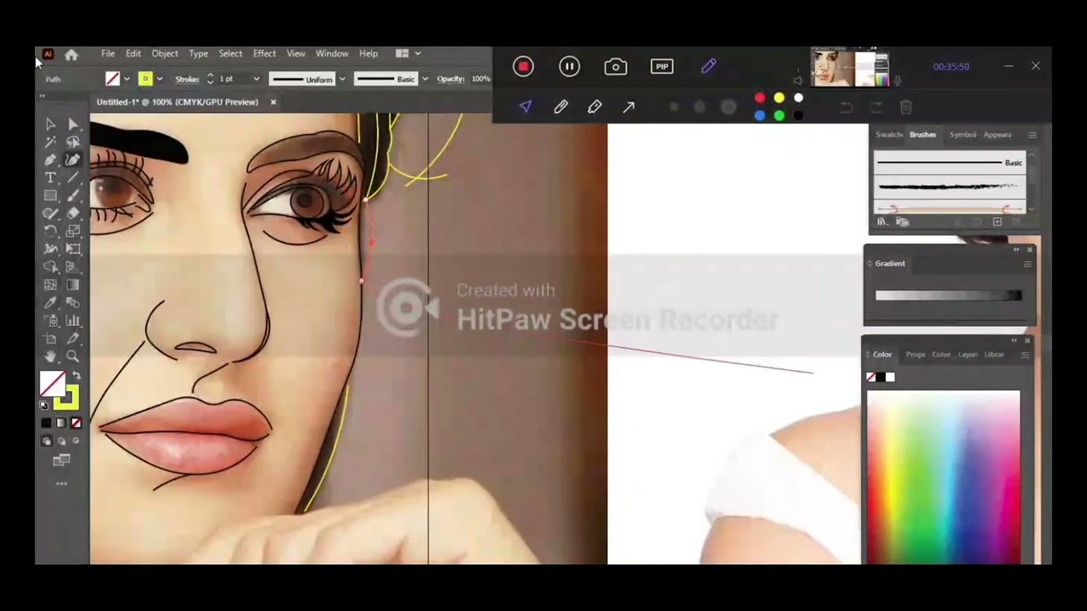Viewport: 1087px width, 611px height.
Task: Stop the HitPaw recording
Action: point(523,66)
